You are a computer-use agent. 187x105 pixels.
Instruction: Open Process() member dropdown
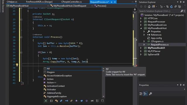pos(136,6)
